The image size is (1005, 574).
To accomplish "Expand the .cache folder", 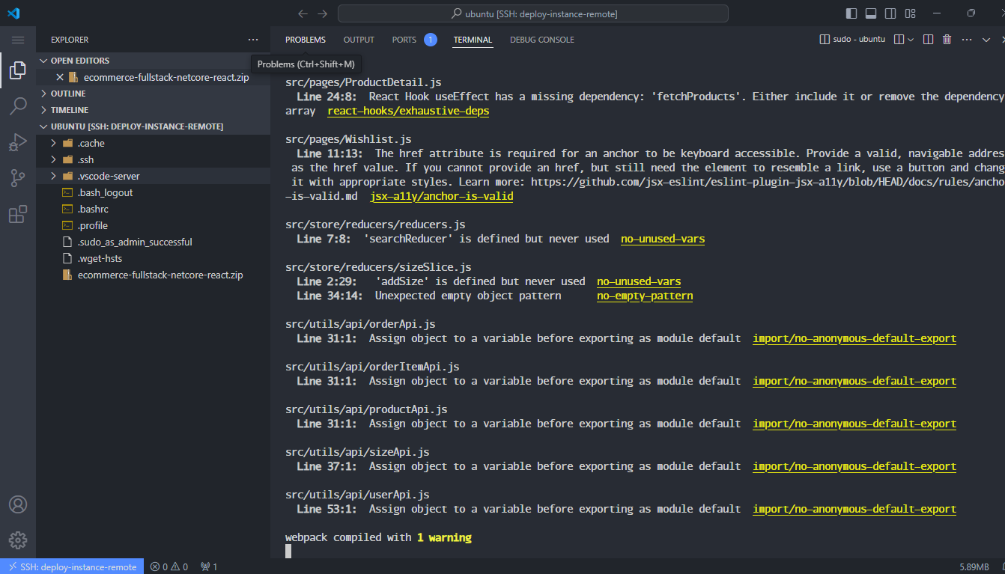I will (x=153, y=143).
